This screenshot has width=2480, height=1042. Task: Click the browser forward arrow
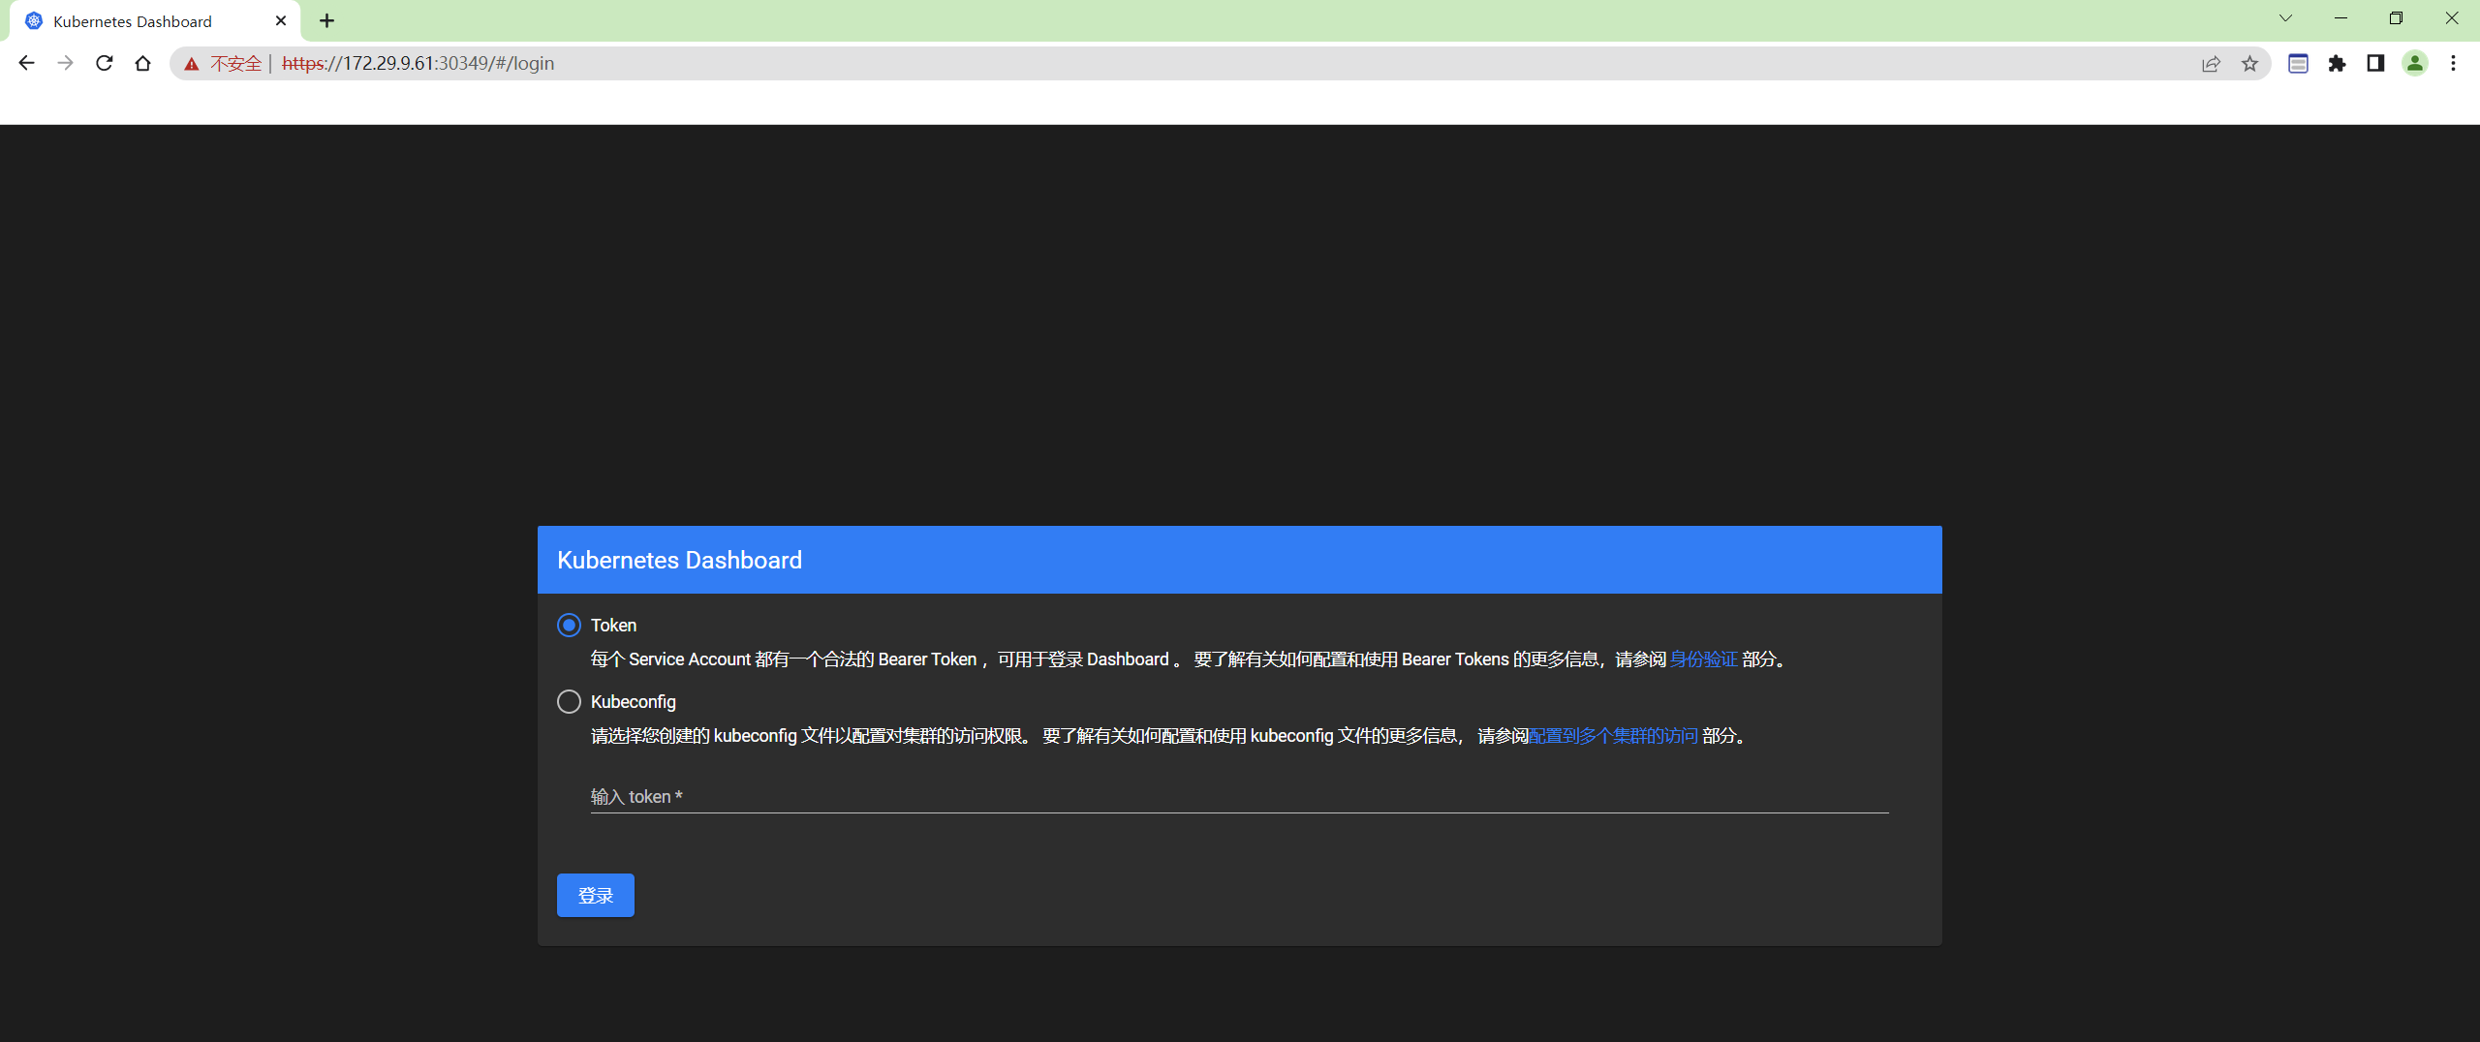(65, 63)
